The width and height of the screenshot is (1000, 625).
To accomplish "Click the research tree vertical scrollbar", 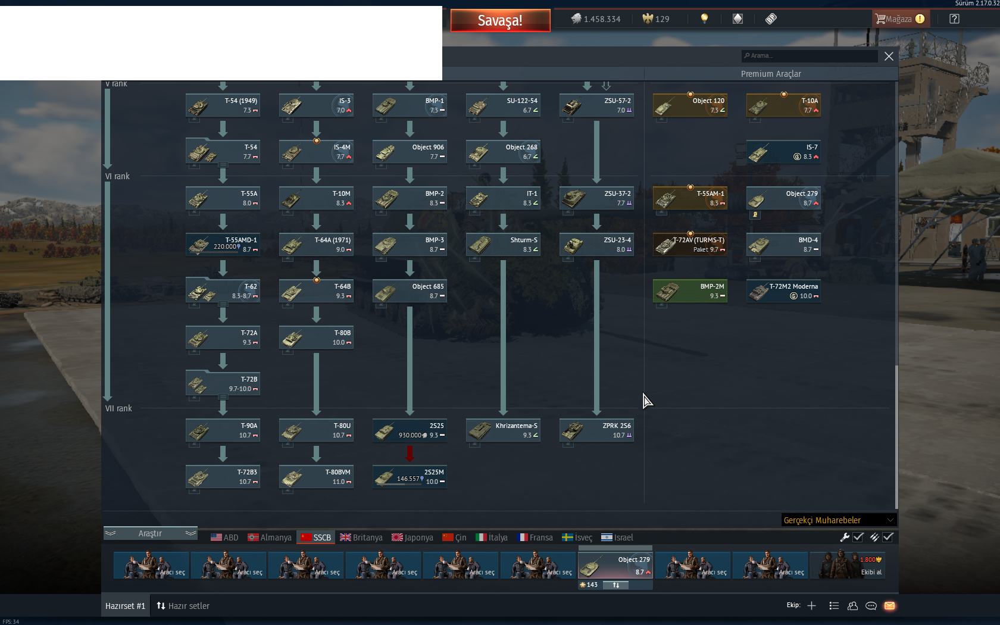I will coord(896,437).
